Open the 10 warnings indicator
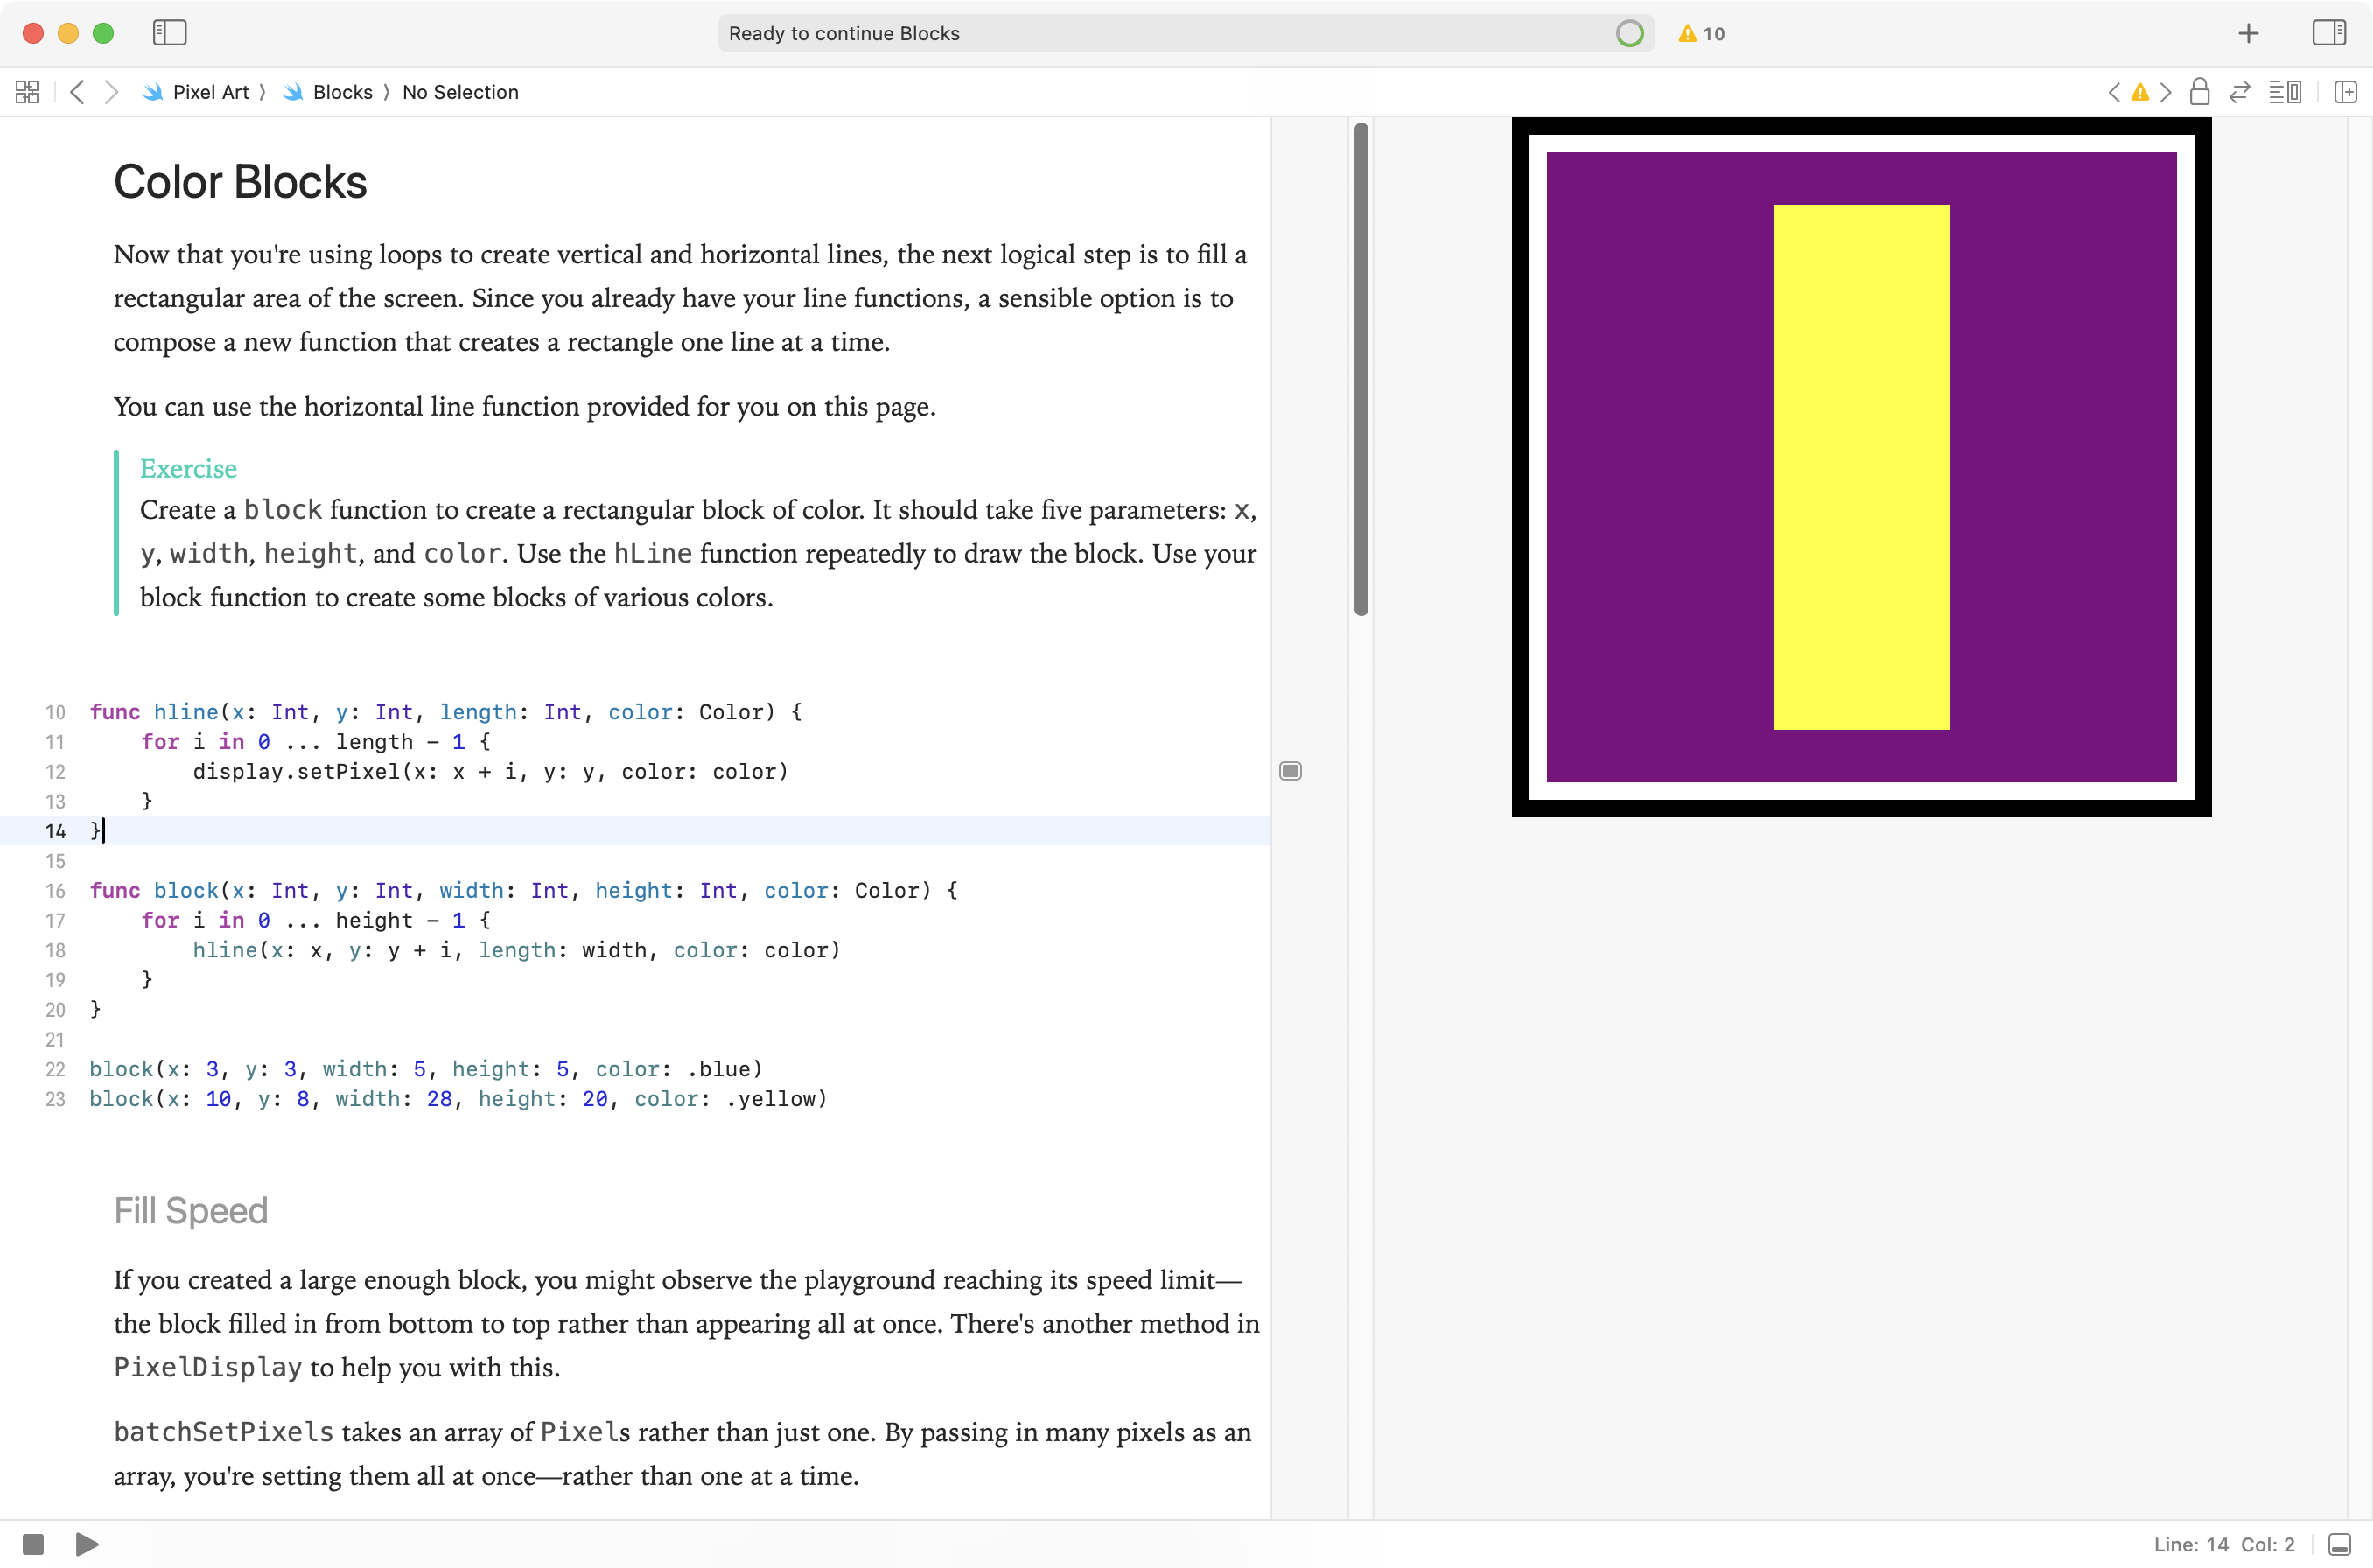 coord(1701,33)
